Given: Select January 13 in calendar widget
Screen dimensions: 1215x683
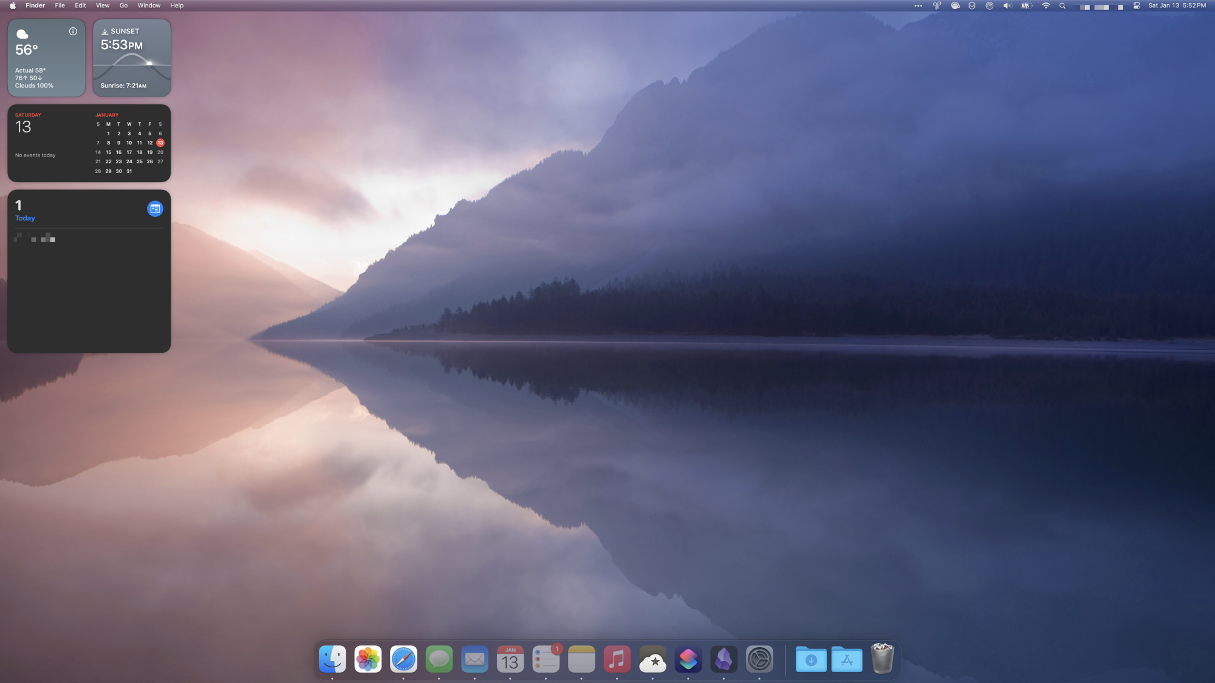Looking at the screenshot, I should [160, 143].
